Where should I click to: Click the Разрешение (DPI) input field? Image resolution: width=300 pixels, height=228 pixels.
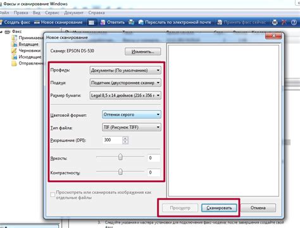[113, 140]
